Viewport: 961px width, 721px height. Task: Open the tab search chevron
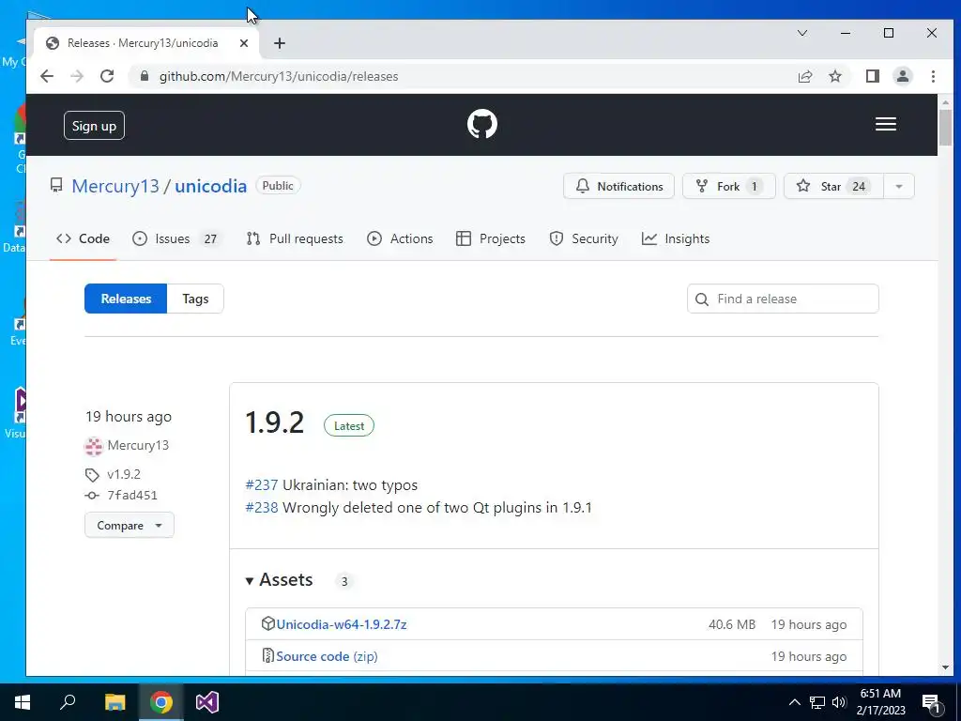coord(801,33)
